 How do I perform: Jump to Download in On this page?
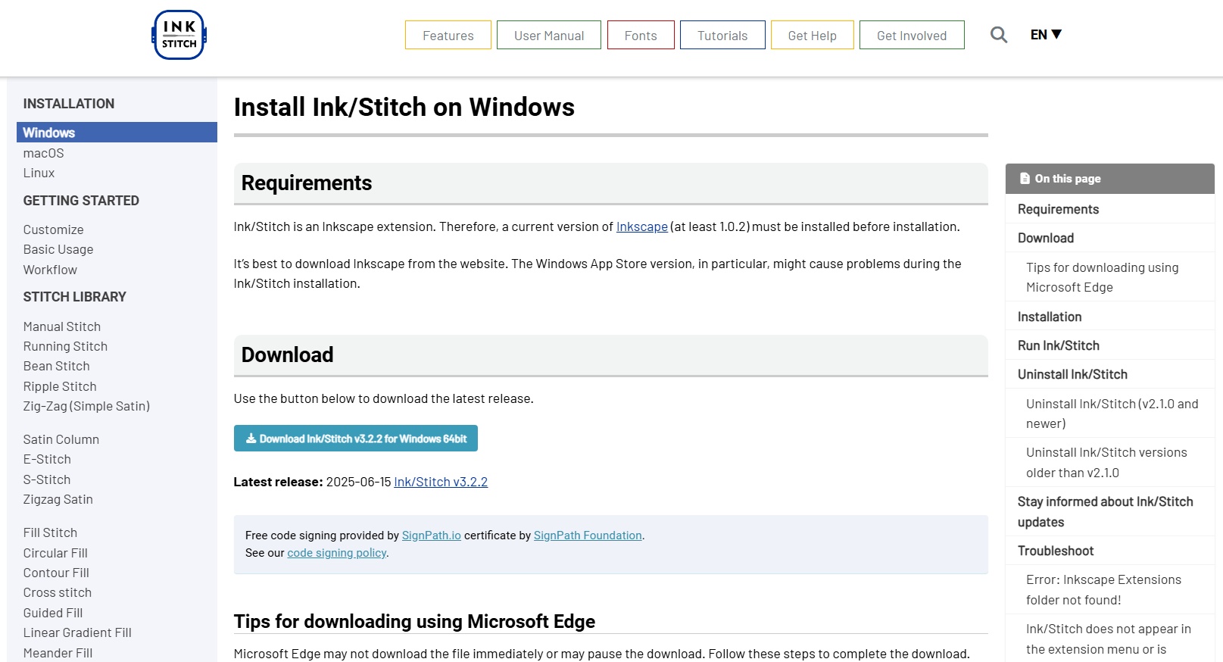pyautogui.click(x=1046, y=238)
